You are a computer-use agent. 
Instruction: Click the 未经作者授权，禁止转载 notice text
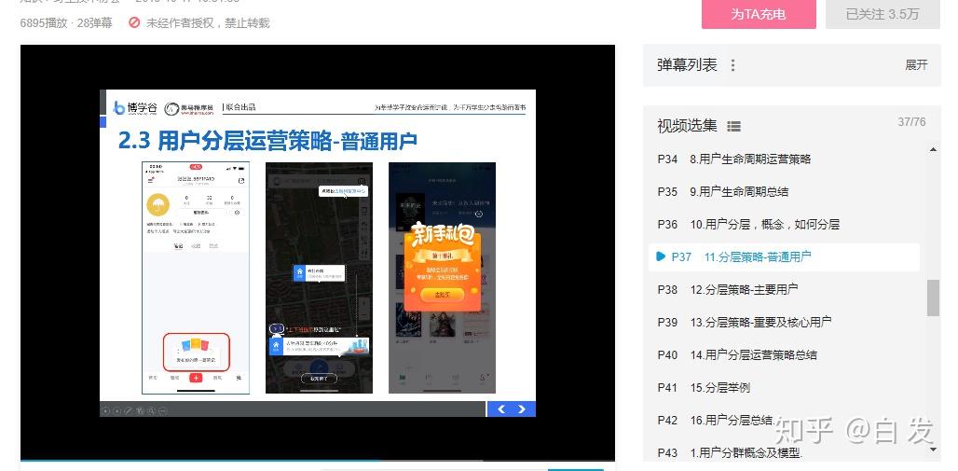pos(208,23)
